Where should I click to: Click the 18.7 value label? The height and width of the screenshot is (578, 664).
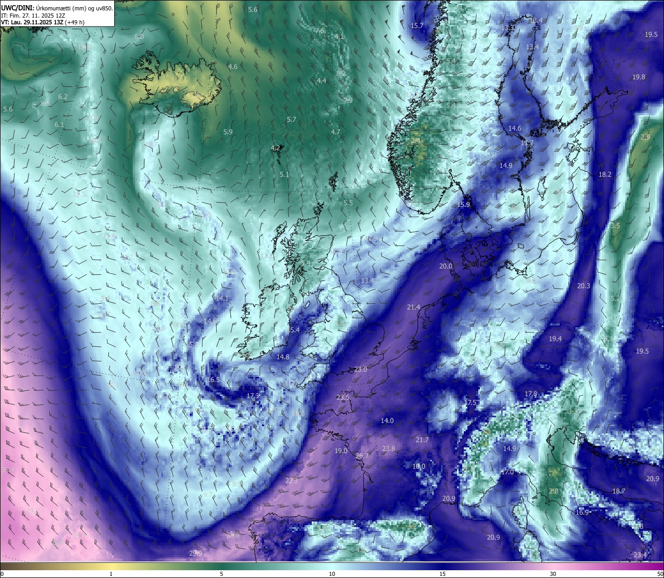[x=619, y=491]
